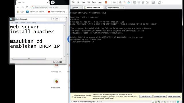This screenshot has height=103, width=184.
Task: Toggle the VMware library sidebar panel icon
Action: 135,2
